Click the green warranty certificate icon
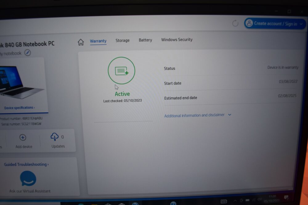Viewport: 308px width, 205px height. point(121,71)
